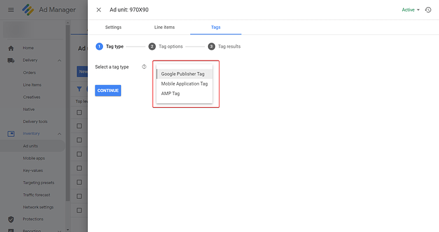Tick the first ad unit row checkbox
Screen dimensions: 439x232
pyautogui.click(x=80, y=112)
